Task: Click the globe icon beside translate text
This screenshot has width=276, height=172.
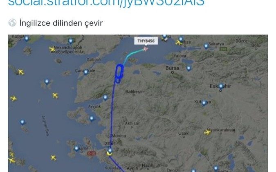Action: coord(12,23)
